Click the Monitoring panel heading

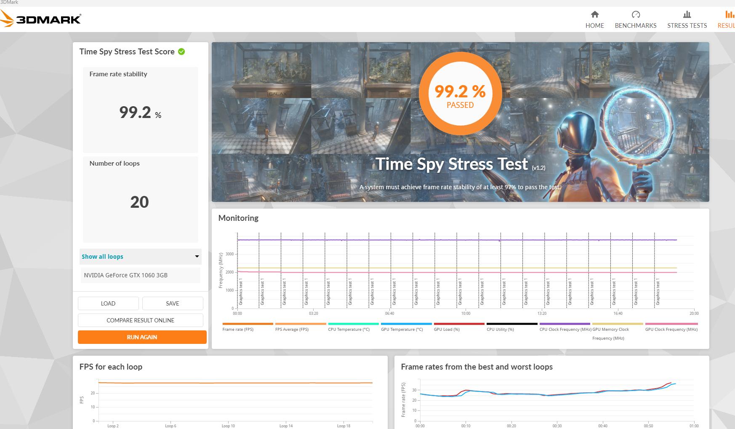point(238,218)
